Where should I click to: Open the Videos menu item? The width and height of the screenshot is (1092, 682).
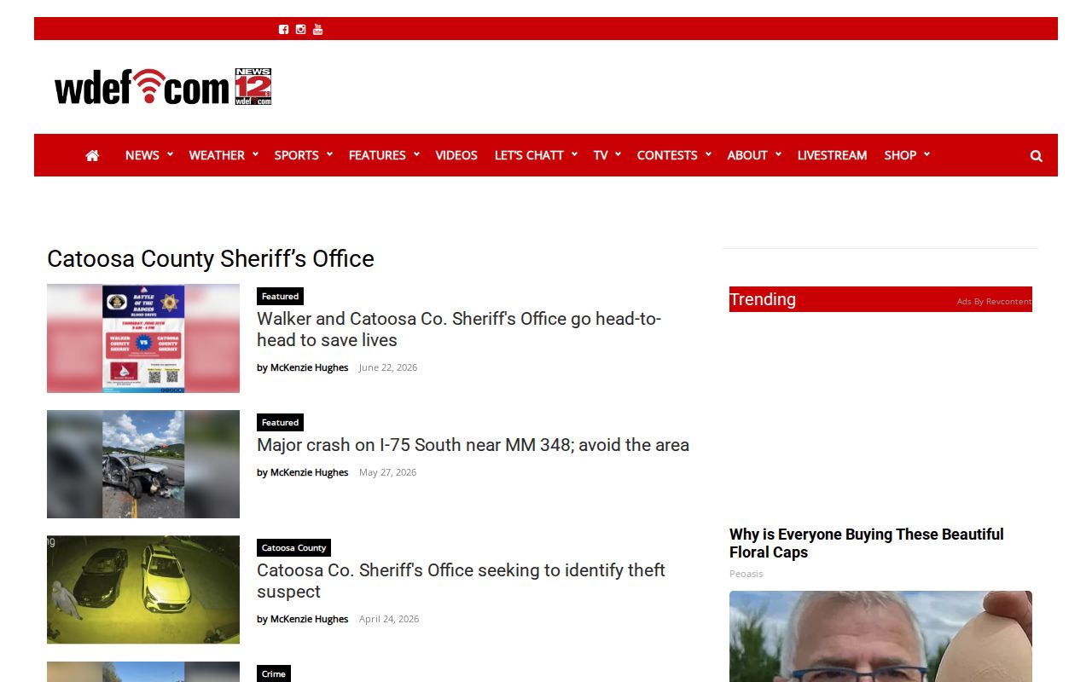coord(456,155)
